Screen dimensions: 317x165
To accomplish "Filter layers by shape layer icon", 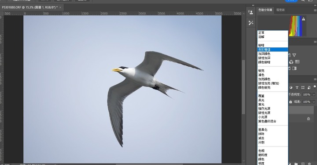I will 302,87.
